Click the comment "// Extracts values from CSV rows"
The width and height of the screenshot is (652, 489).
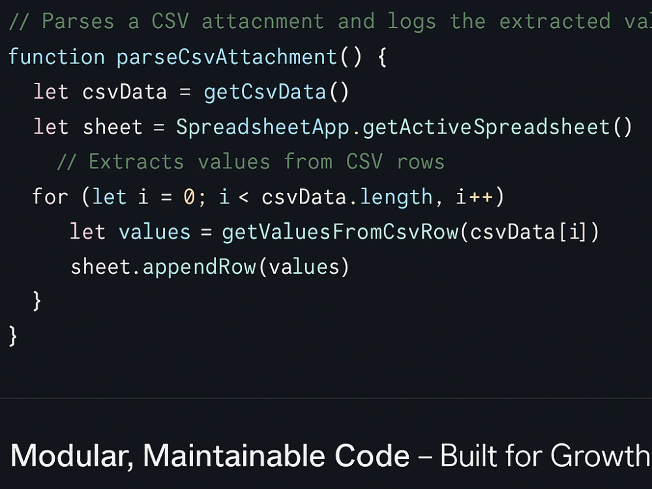coord(251,162)
